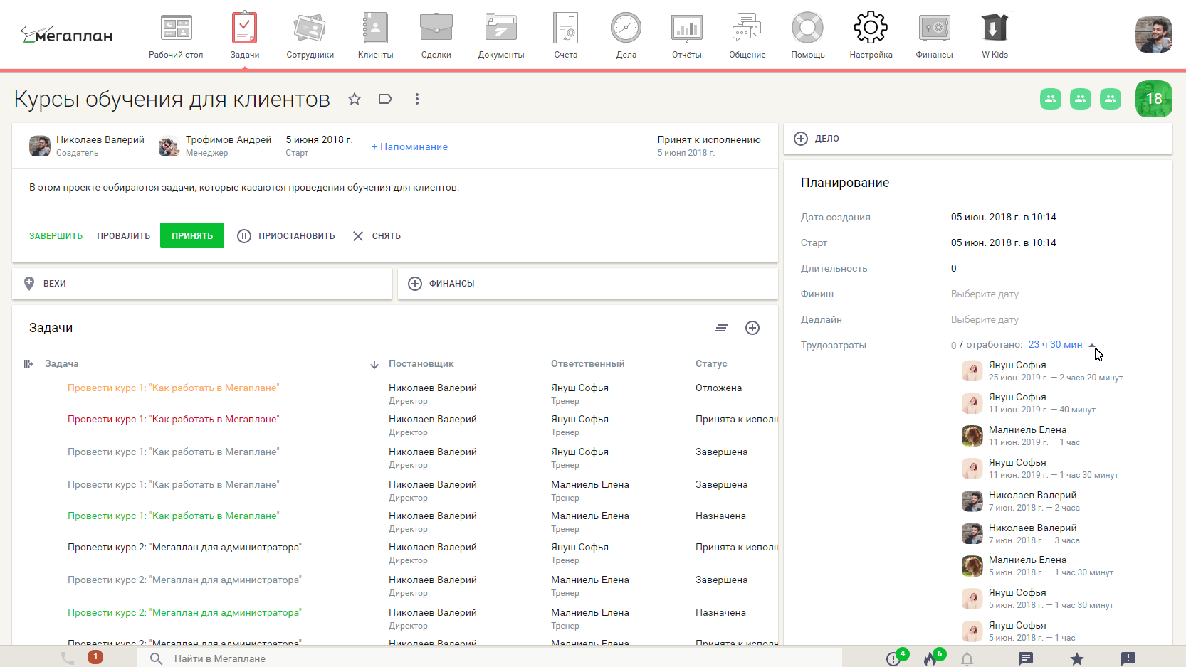Open the chat messages icon in bottom bar
Image resolution: width=1186 pixels, height=667 pixels.
[x=1025, y=658]
